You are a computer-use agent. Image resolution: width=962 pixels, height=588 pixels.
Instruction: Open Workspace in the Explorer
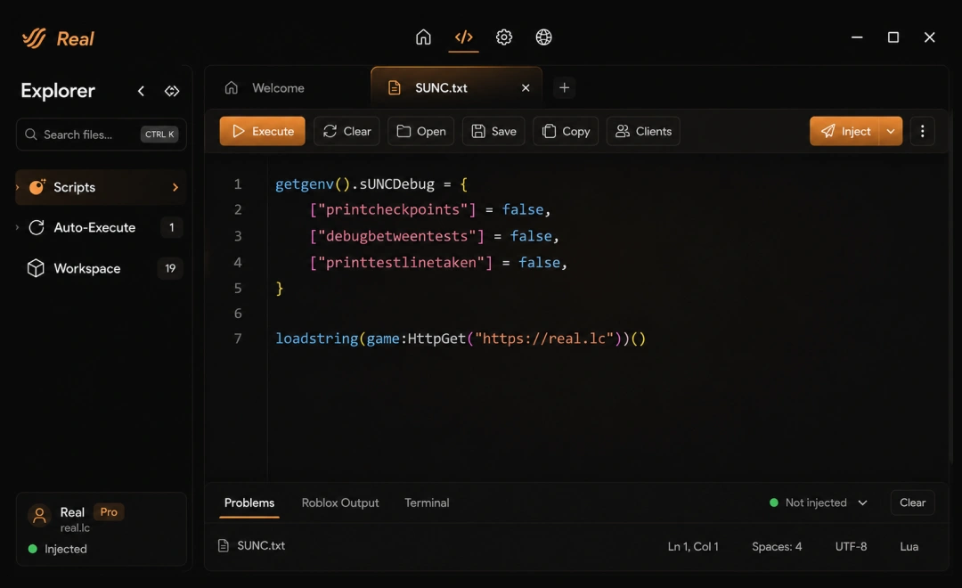pyautogui.click(x=102, y=268)
